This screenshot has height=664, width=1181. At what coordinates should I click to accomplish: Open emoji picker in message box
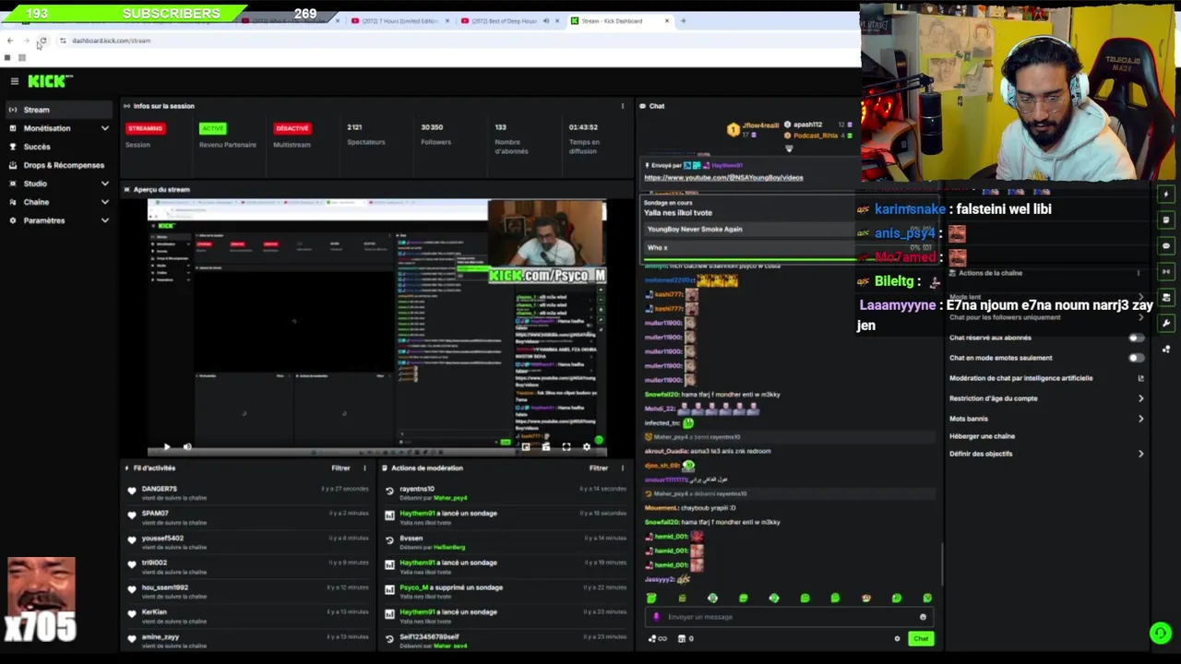pyautogui.click(x=923, y=617)
